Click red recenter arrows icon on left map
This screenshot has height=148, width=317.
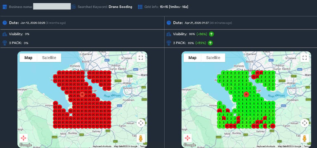24,138
